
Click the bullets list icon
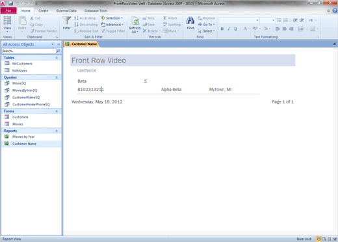point(279,20)
